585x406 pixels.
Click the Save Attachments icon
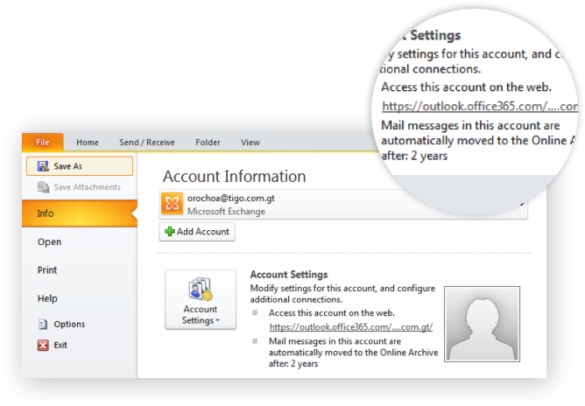pyautogui.click(x=39, y=187)
